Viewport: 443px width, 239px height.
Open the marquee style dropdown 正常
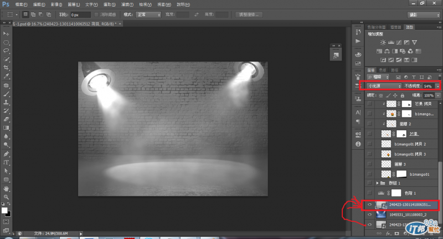[x=148, y=14]
